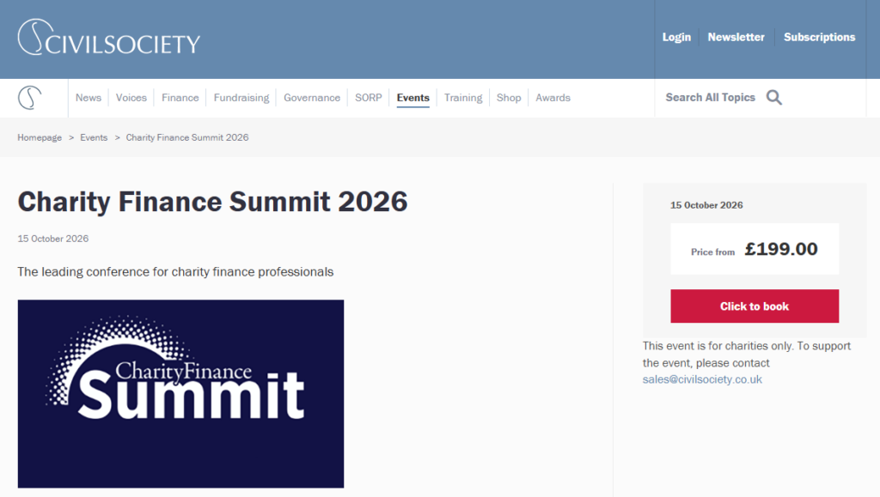
Task: Open the News menu item
Action: 89,98
